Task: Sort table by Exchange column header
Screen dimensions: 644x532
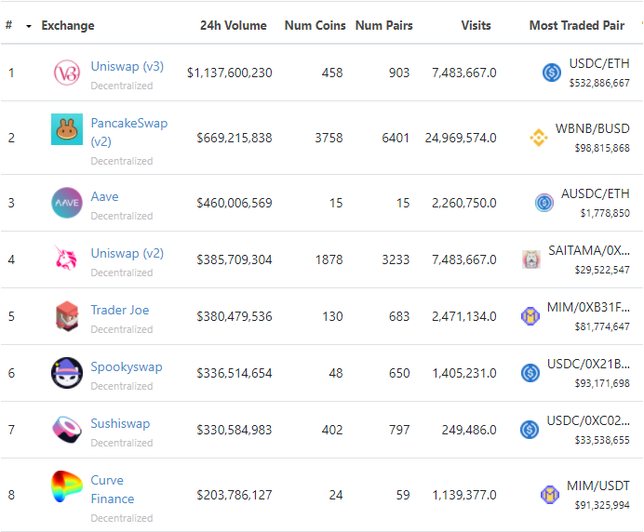Action: tap(68, 26)
